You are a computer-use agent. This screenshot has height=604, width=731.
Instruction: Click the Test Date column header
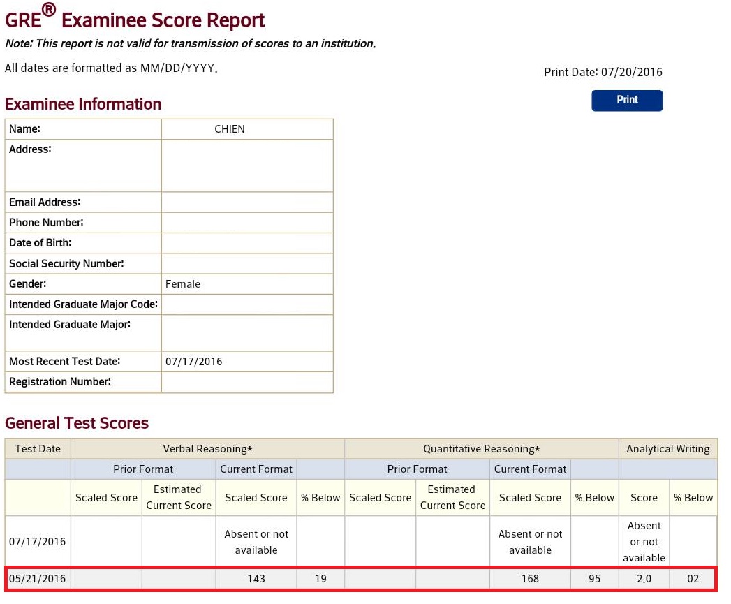pos(38,449)
